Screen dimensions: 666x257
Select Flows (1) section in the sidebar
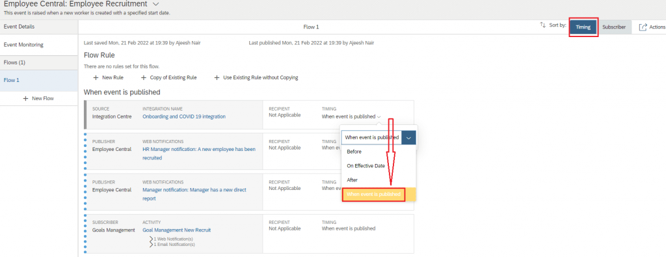click(x=39, y=62)
